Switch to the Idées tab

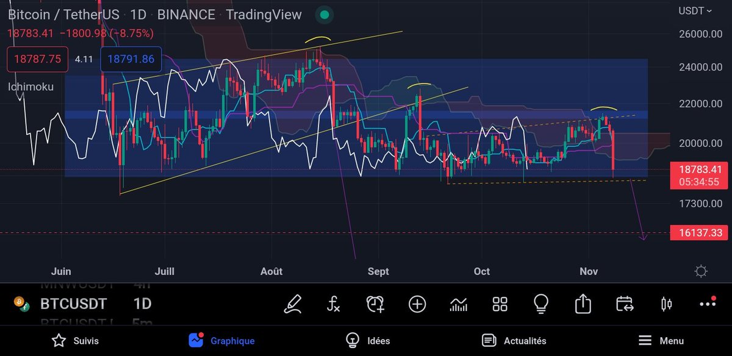click(x=368, y=341)
